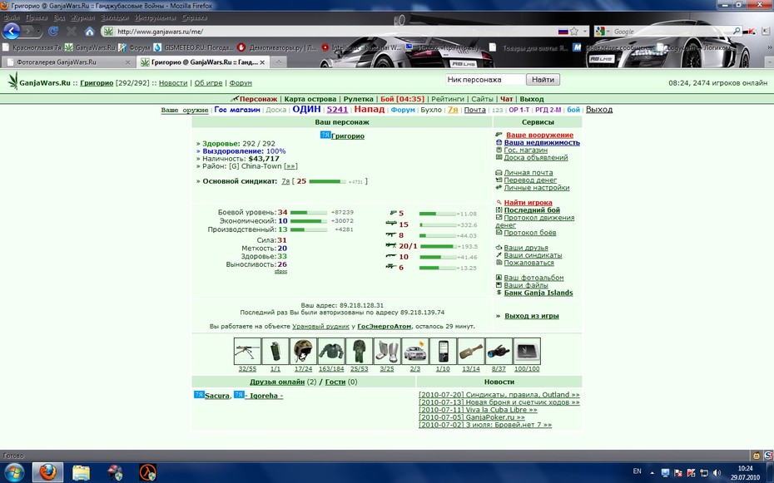774x483 pixels.
Task: Reload the page using the refresh icon
Action: [53, 31]
